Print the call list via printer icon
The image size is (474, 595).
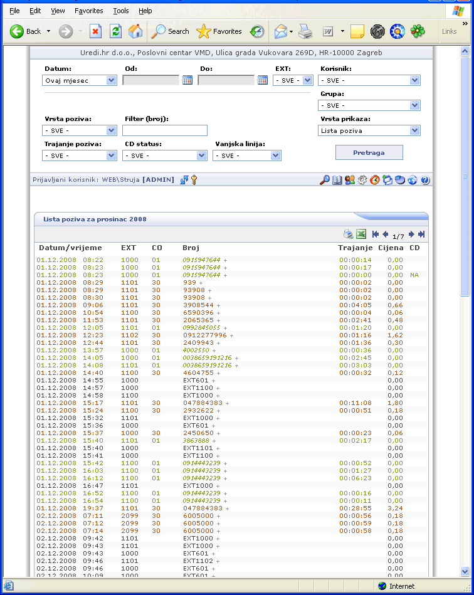tap(348, 234)
